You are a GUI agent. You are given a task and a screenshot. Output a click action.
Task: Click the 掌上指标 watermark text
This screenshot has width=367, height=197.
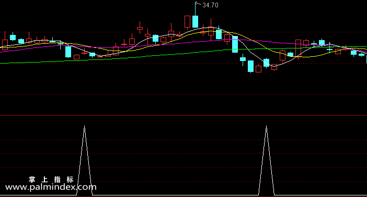pyautogui.click(x=51, y=179)
